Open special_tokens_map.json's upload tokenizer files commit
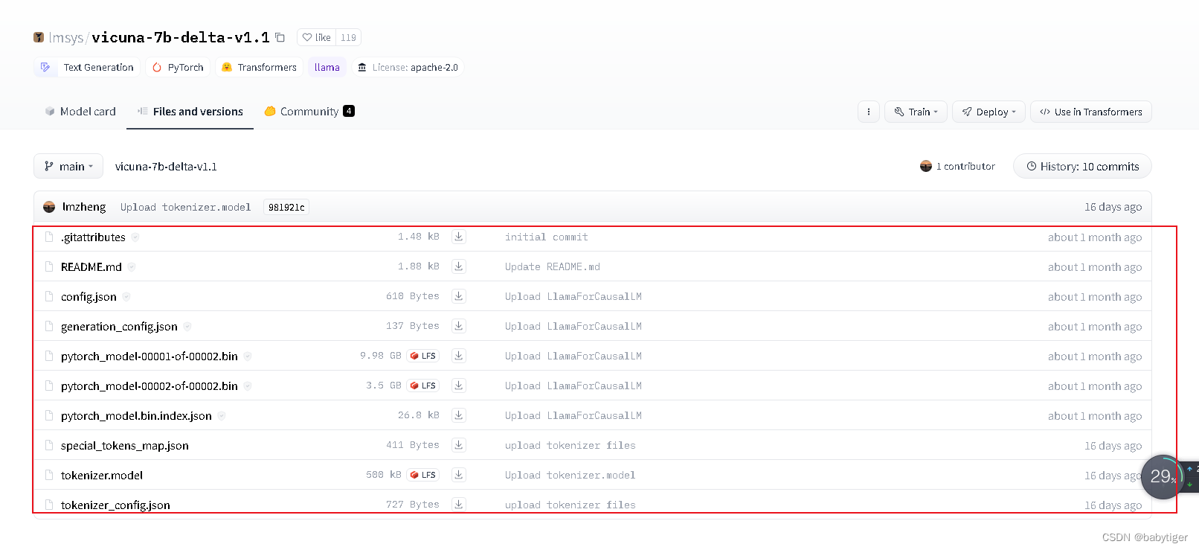 (570, 446)
